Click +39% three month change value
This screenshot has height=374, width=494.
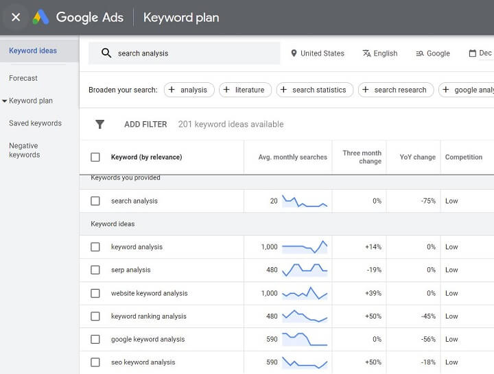373,293
